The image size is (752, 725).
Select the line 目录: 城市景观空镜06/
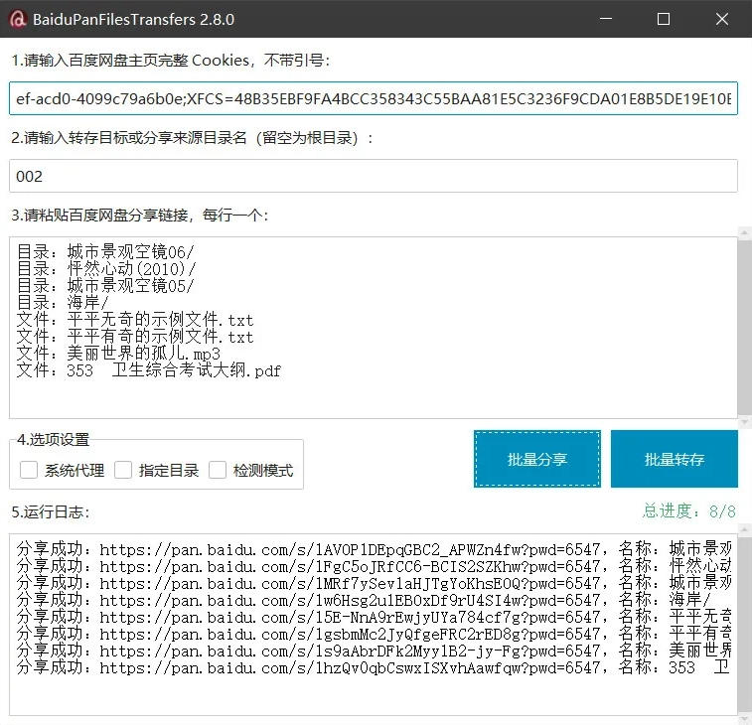105,251
